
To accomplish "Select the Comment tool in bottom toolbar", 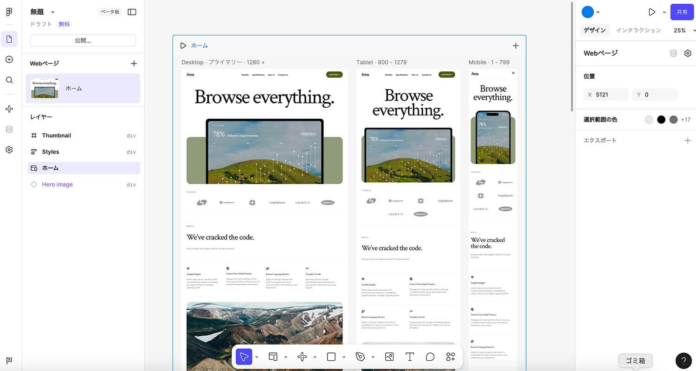I will 430,357.
